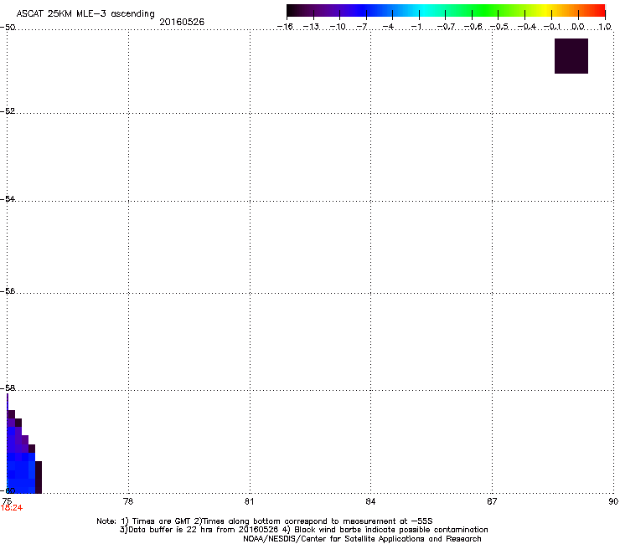The image size is (620, 544).
Task: Click the -7 label on the color scale
Action: (362, 27)
